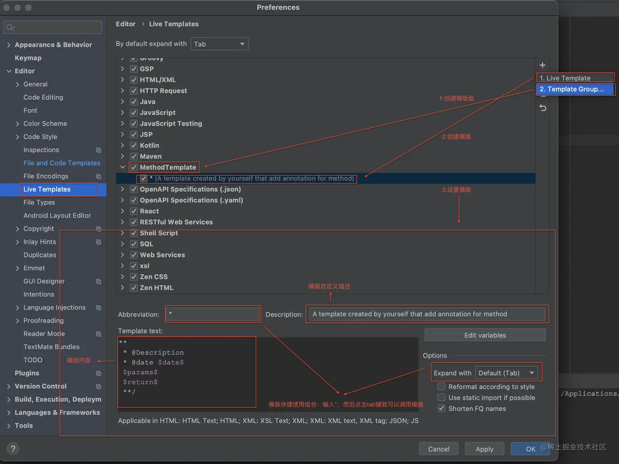619x464 pixels.
Task: Select Zen HTML template group
Action: coord(156,288)
